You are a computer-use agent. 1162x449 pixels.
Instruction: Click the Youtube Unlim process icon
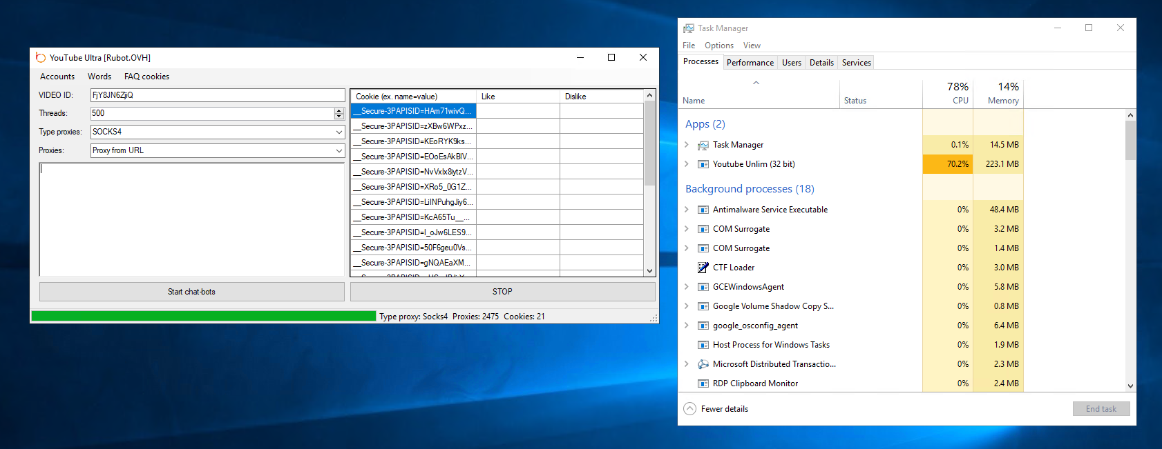tap(703, 164)
